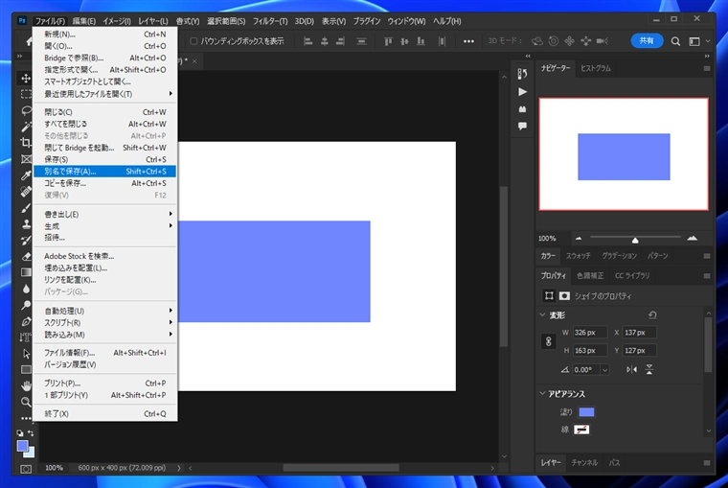Toggle link width and height constraint
This screenshot has width=728, height=488.
click(x=548, y=341)
